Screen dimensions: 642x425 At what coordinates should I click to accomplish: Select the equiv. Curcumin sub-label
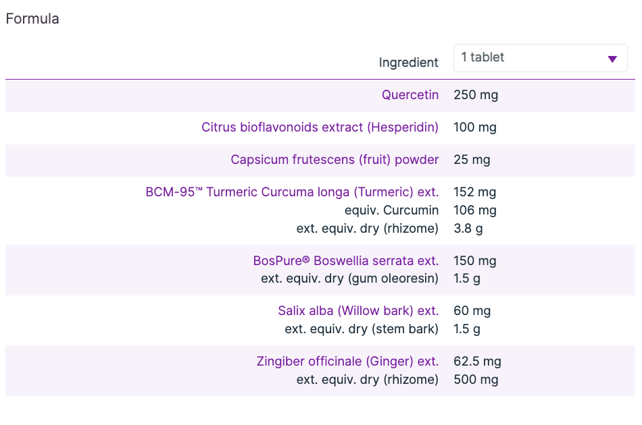tap(391, 210)
